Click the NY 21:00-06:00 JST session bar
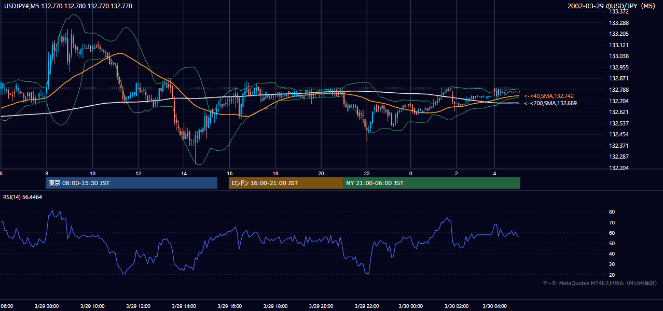 (x=432, y=183)
